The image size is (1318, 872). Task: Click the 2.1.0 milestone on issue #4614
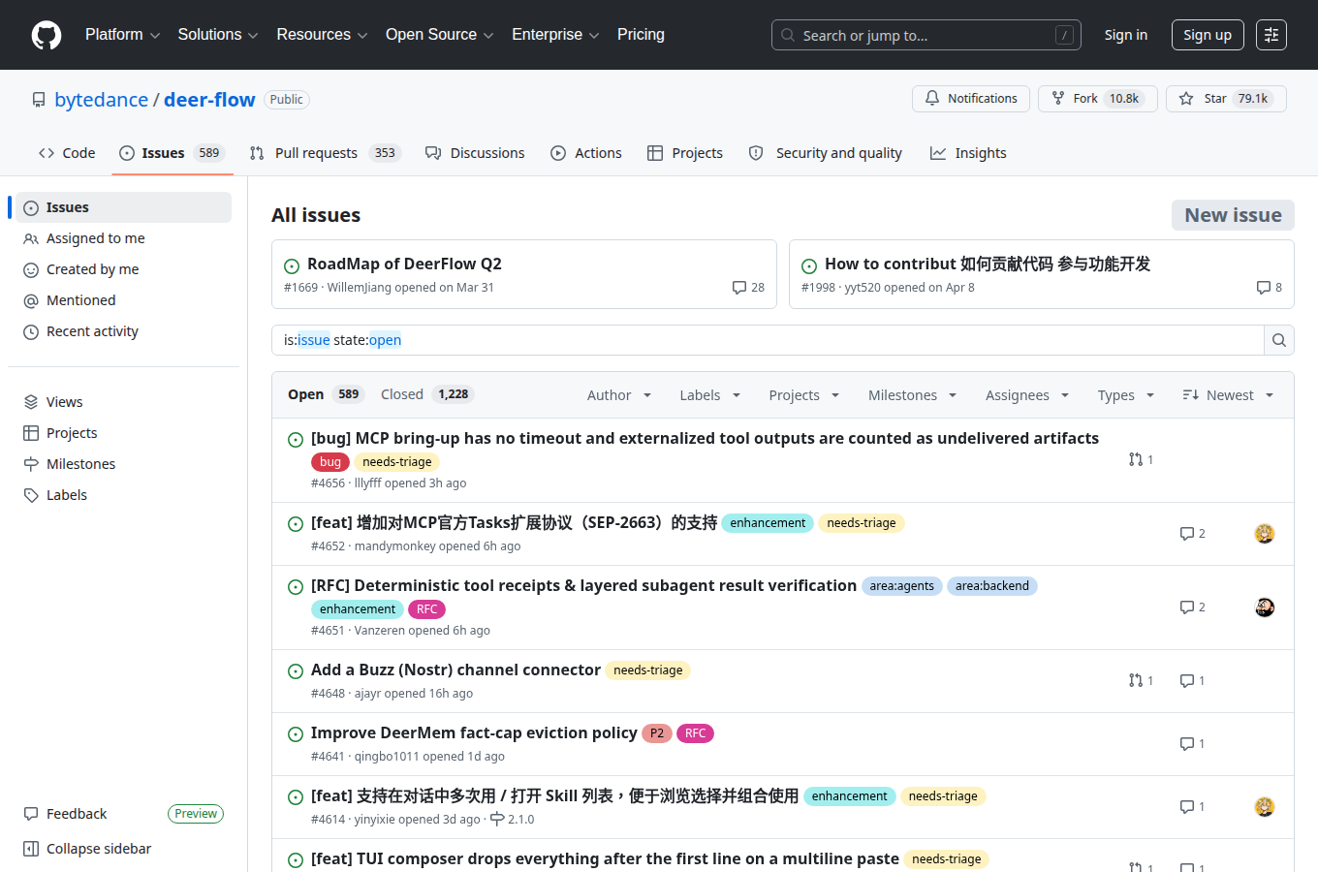click(x=512, y=820)
